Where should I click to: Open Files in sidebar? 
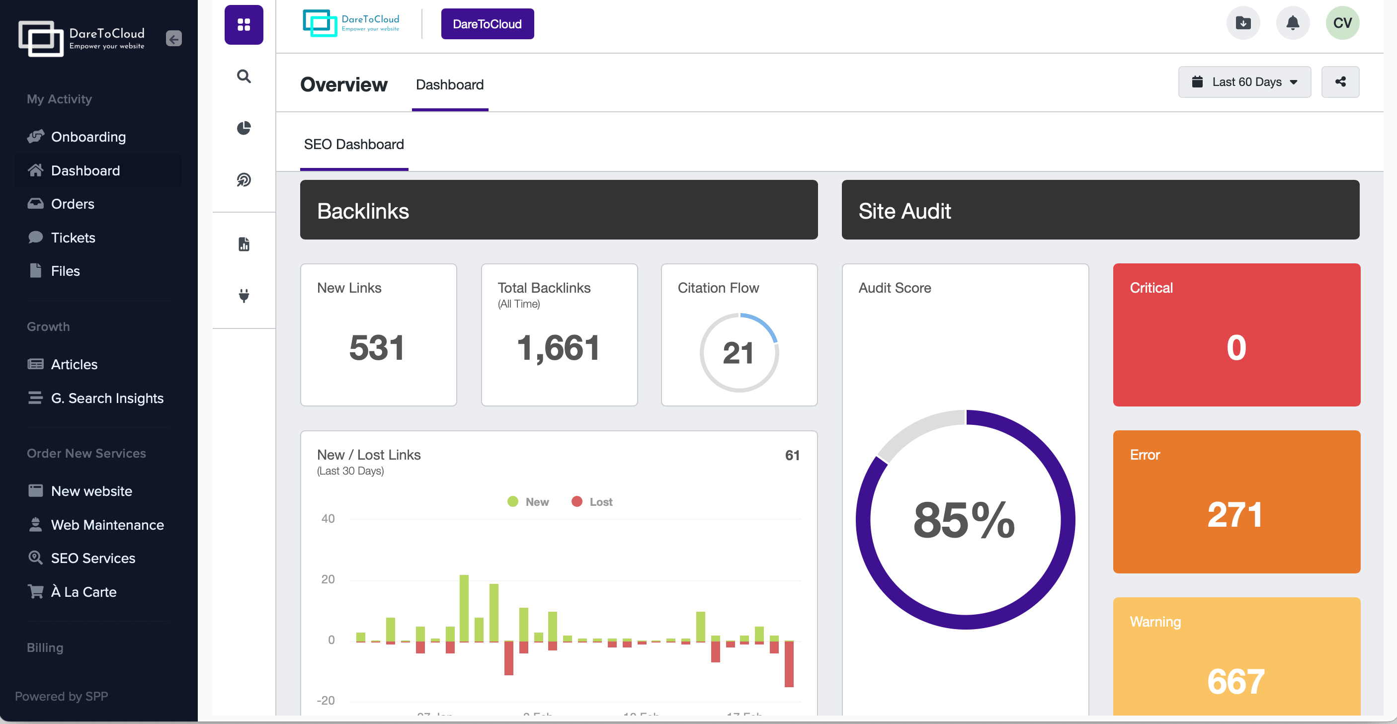tap(54, 271)
